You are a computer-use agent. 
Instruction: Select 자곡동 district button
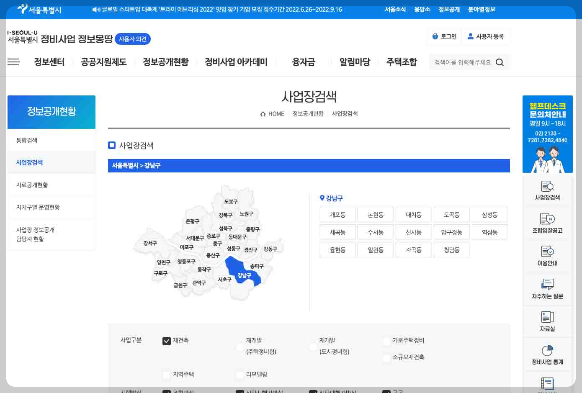(414, 250)
